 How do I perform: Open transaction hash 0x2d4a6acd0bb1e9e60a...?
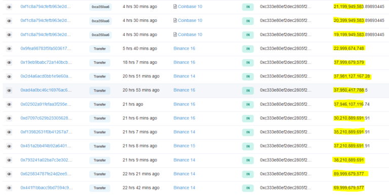click(x=46, y=76)
